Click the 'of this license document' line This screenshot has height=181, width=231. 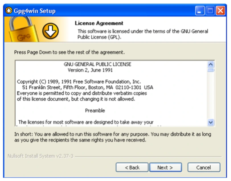[x=76, y=99]
